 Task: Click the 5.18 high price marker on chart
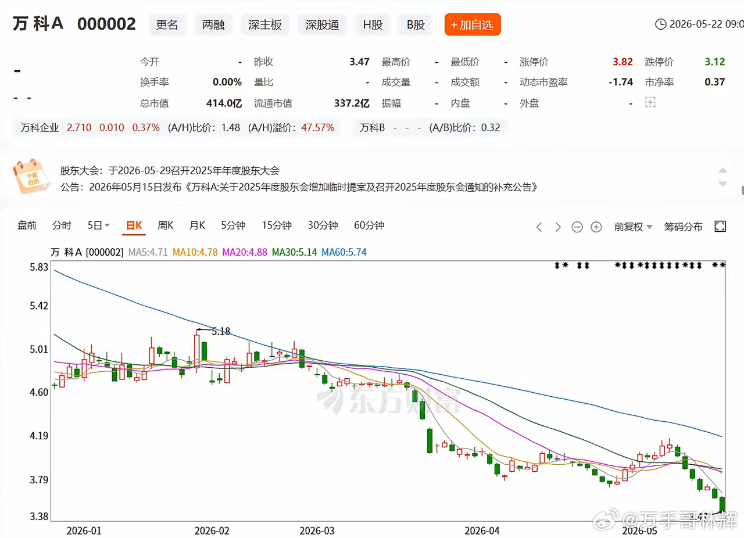[221, 331]
